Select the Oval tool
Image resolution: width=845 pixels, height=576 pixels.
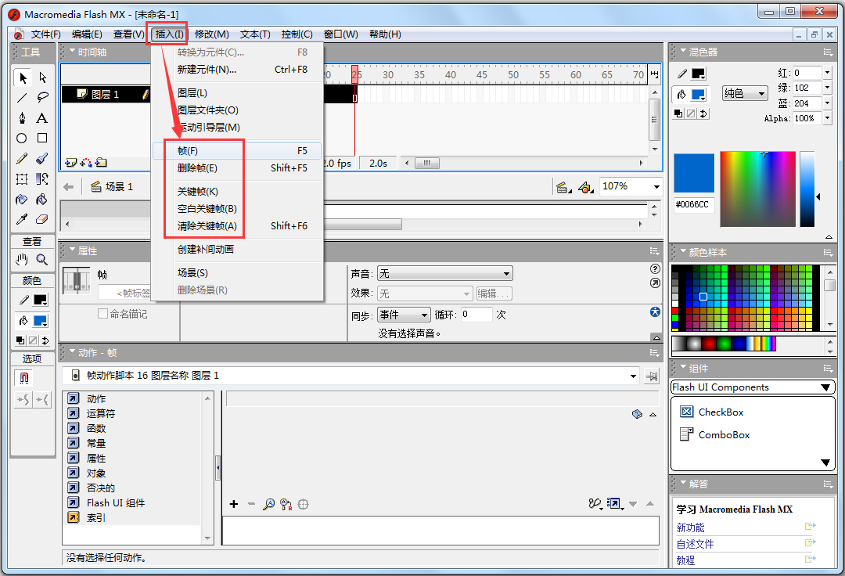(x=22, y=139)
